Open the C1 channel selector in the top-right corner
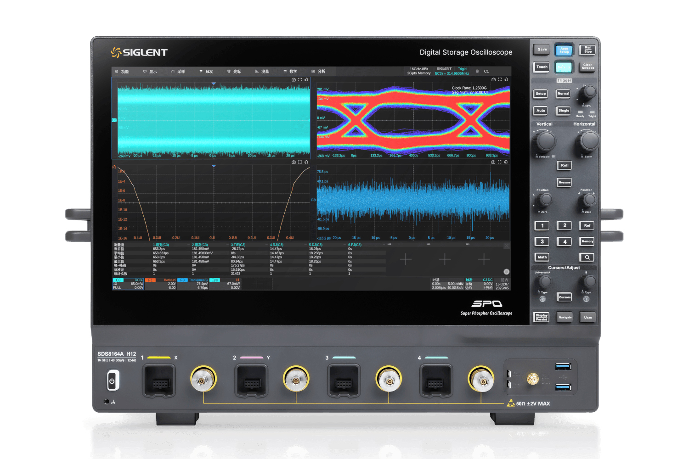 point(486,71)
